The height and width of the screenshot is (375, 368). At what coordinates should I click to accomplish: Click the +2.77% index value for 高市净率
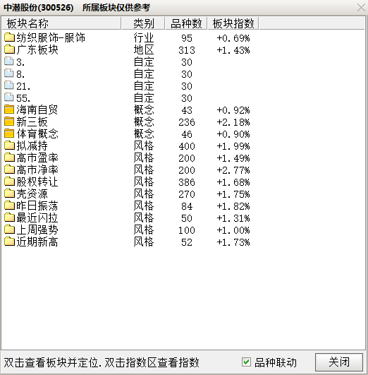coord(233,170)
